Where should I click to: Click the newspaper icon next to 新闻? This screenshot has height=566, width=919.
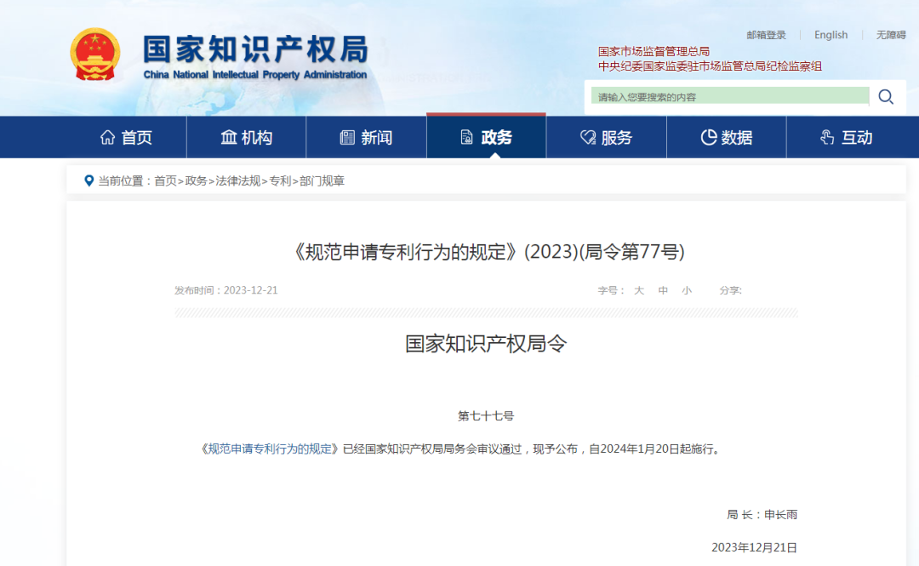point(345,136)
